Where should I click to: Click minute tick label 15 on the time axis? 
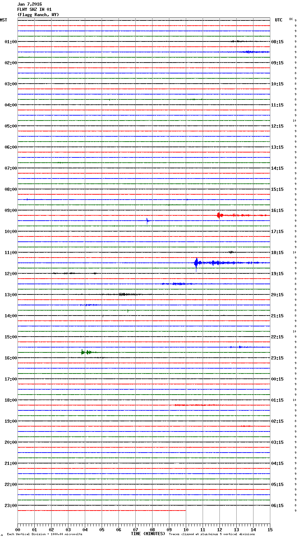click(x=270, y=530)
